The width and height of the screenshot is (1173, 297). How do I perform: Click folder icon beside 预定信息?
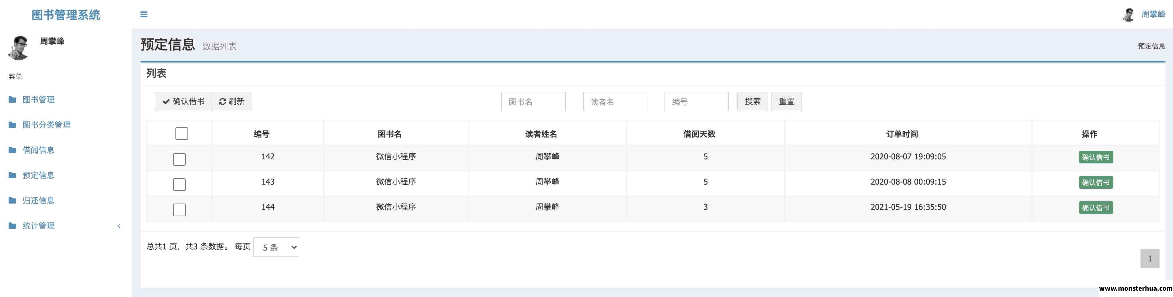click(12, 175)
